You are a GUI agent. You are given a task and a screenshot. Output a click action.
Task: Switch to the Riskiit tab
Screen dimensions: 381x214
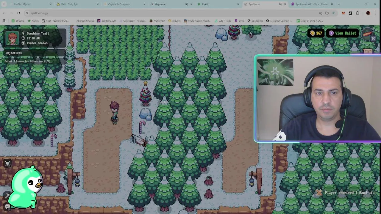(x=218, y=4)
